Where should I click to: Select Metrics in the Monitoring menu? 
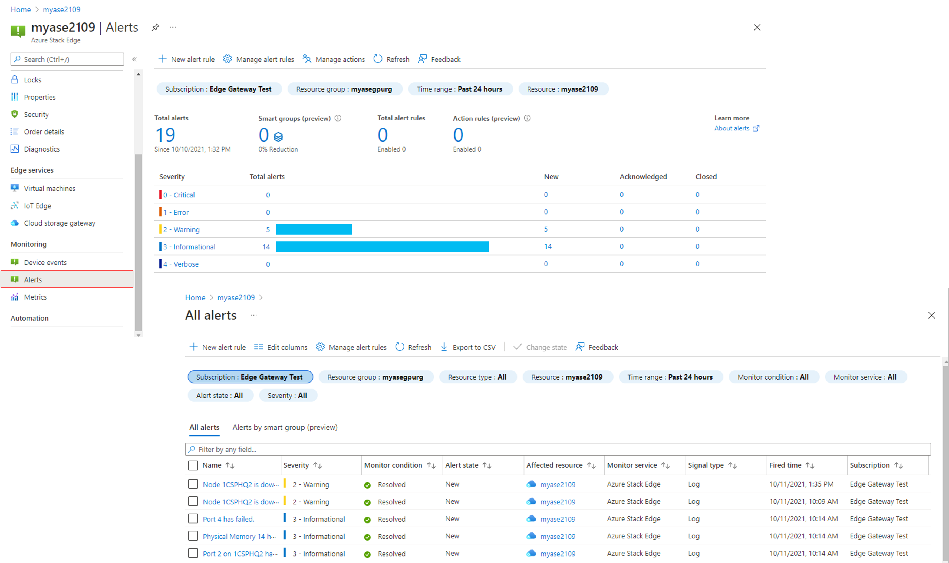[x=35, y=297]
